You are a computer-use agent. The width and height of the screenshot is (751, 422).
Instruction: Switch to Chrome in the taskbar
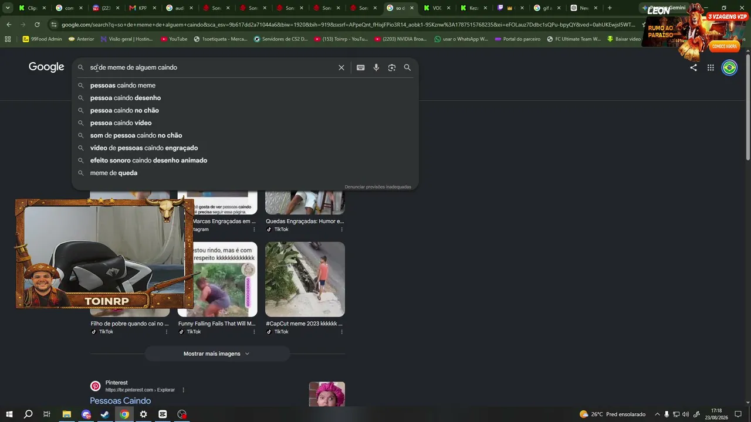[x=124, y=414]
